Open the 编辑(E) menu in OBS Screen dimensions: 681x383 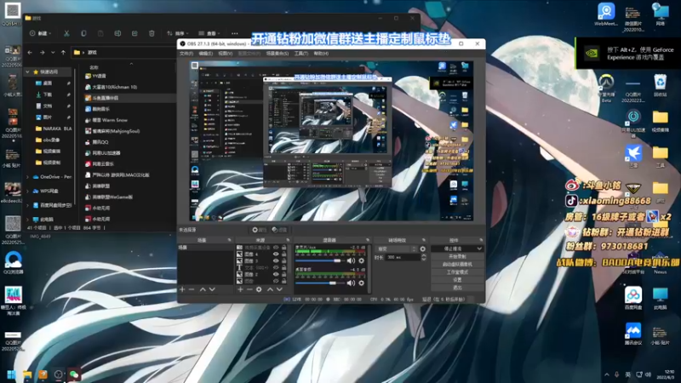(205, 54)
